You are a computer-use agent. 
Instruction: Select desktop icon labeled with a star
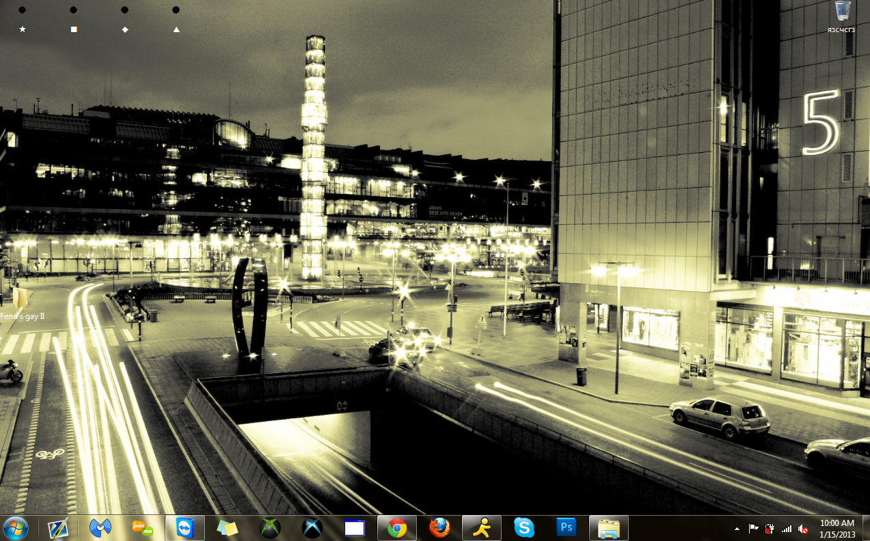coord(23,19)
